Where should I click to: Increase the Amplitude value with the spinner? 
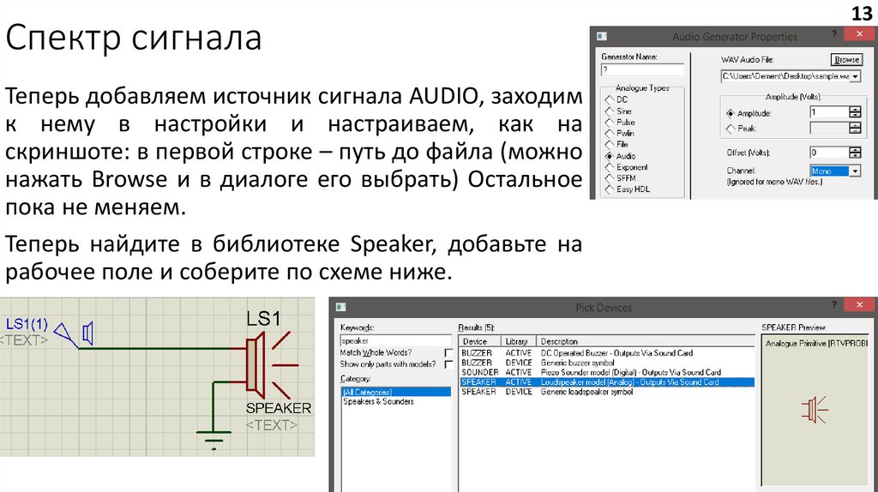854,110
